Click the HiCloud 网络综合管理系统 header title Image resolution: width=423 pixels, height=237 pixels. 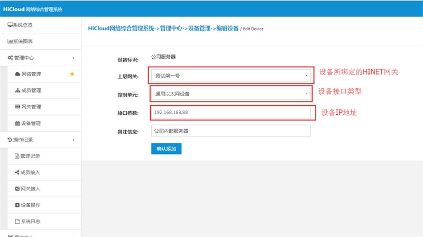(33, 8)
